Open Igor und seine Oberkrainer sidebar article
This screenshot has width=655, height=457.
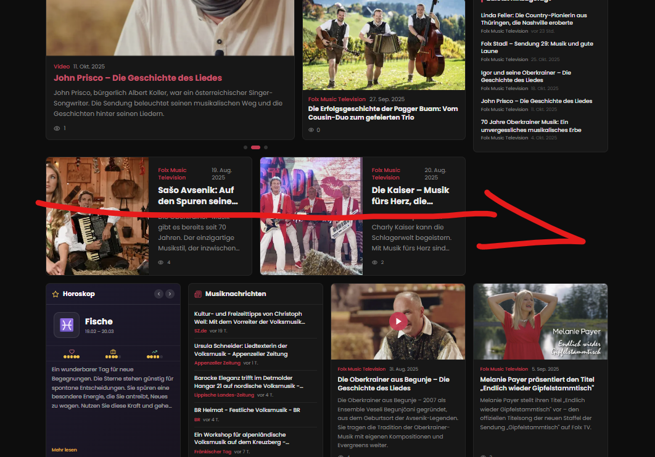click(x=526, y=76)
